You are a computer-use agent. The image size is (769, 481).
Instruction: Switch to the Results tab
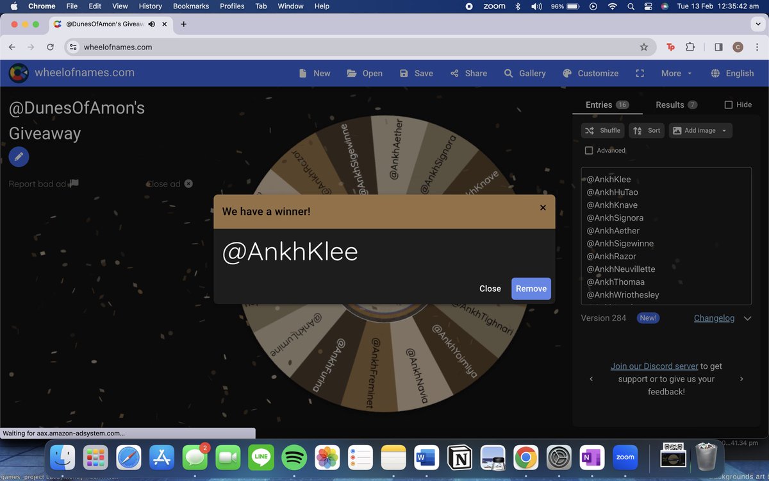[676, 105]
